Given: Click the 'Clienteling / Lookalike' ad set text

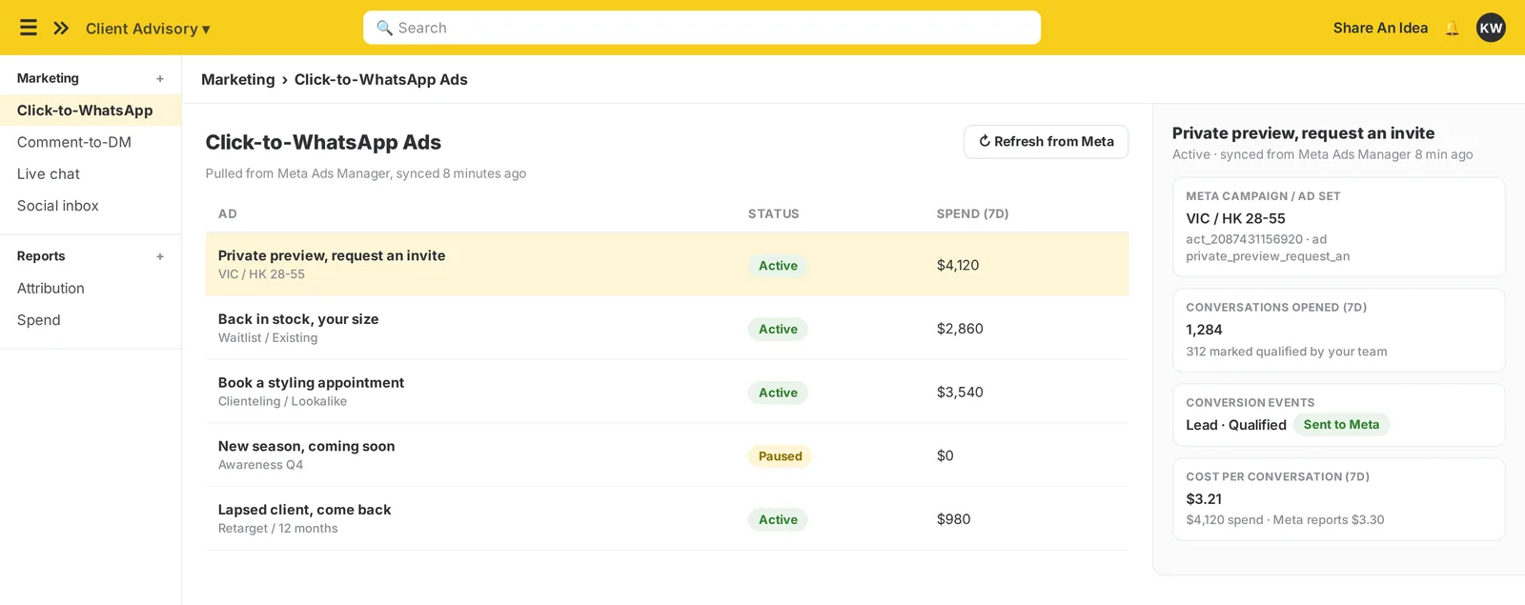Looking at the screenshot, I should [x=282, y=401].
